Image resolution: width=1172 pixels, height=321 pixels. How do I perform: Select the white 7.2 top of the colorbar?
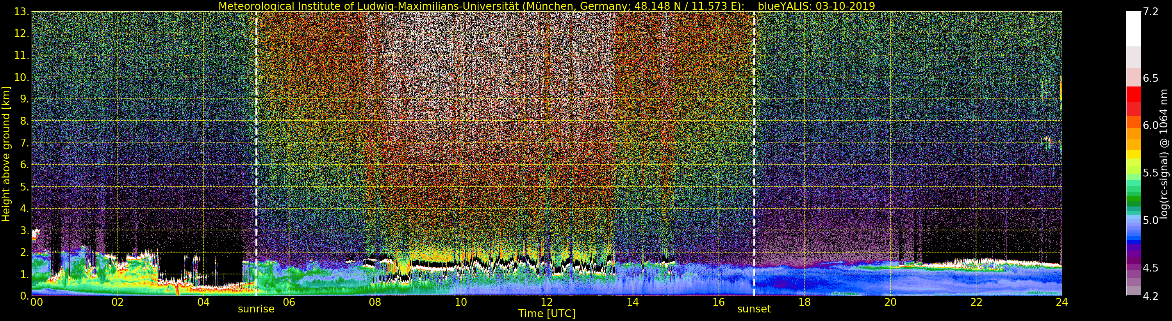[x=1133, y=27]
